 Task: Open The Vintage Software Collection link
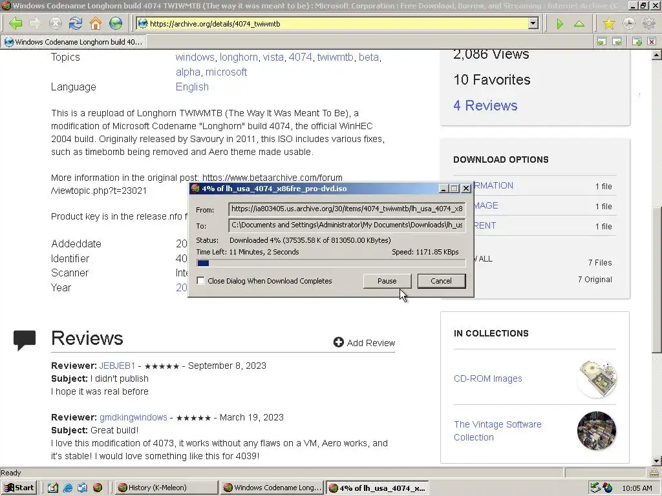497,431
